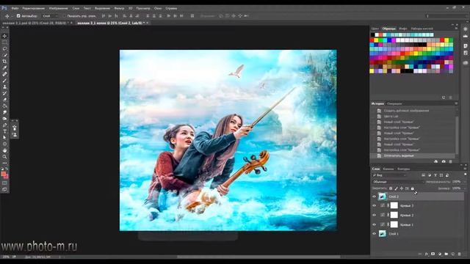This screenshot has width=470, height=264.
Task: Select the Crop tool
Action: click(4, 61)
